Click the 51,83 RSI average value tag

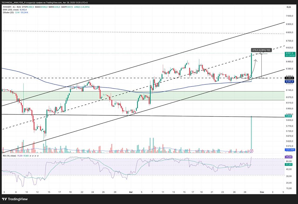288,164
